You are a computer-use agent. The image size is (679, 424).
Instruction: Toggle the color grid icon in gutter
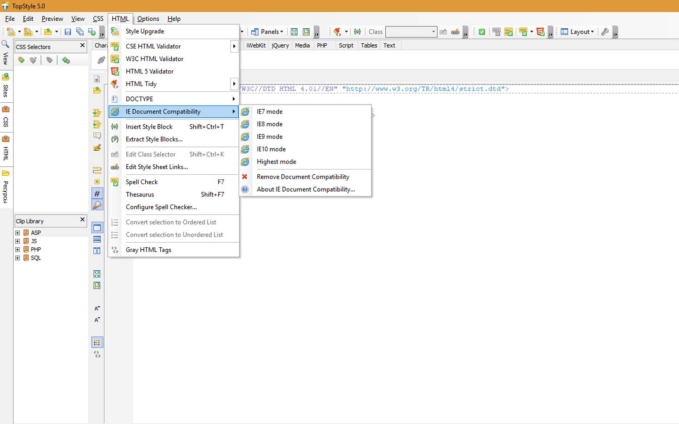point(97,342)
